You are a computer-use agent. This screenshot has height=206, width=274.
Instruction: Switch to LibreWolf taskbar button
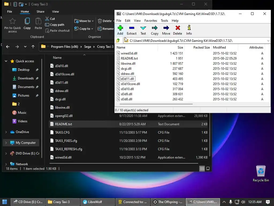pyautogui.click(x=97, y=202)
